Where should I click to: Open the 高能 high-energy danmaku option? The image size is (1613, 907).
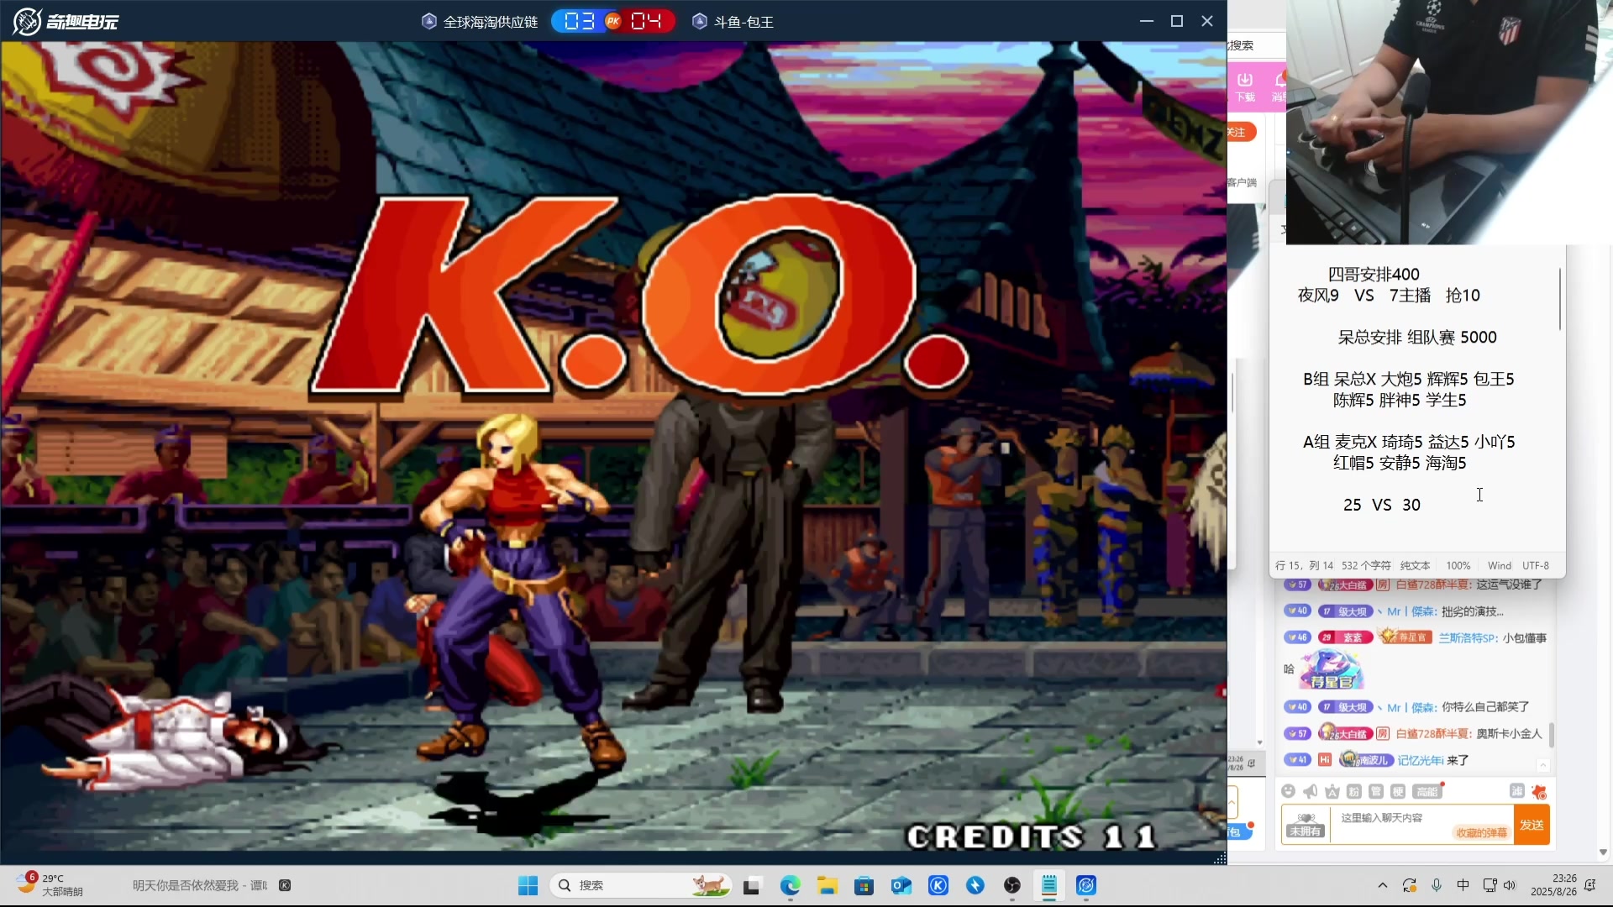(1426, 791)
